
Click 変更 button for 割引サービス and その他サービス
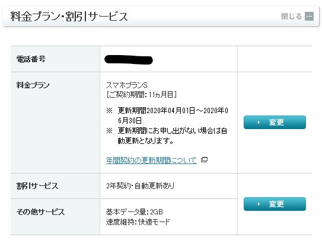click(x=275, y=204)
